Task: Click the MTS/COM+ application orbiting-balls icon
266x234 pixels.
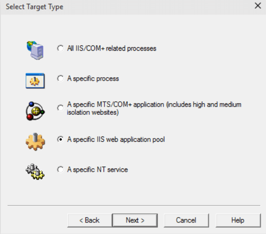Action: click(35, 111)
